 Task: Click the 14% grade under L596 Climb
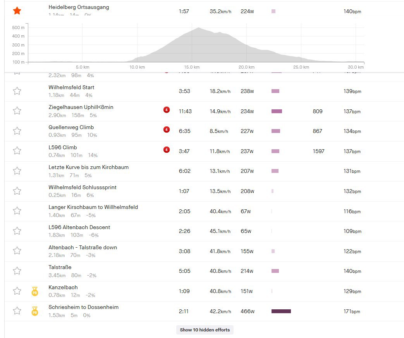coord(93,155)
